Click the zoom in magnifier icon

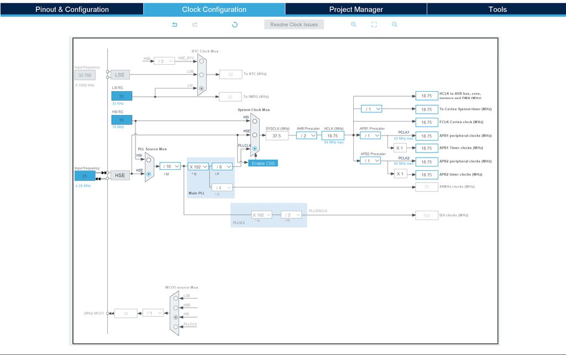(x=353, y=24)
